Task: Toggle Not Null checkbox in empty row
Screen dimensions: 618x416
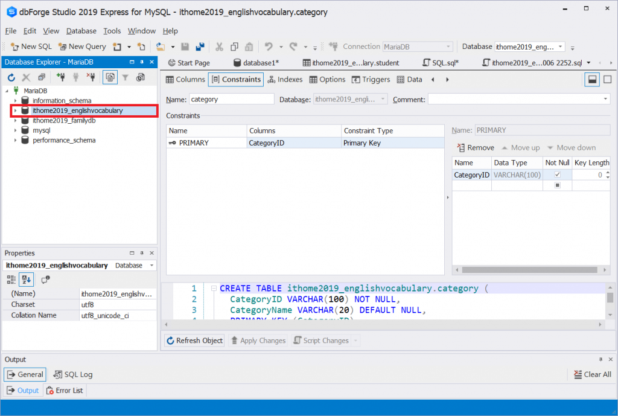Action: click(x=557, y=185)
